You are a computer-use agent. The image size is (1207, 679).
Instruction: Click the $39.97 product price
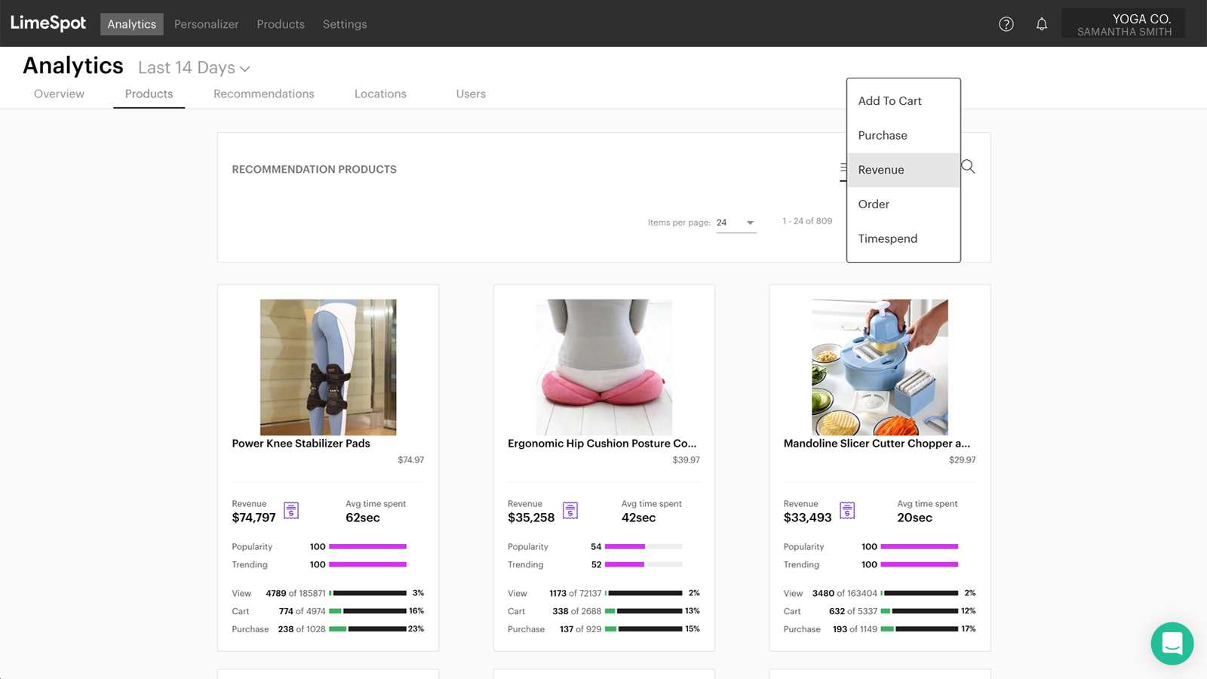click(x=686, y=460)
